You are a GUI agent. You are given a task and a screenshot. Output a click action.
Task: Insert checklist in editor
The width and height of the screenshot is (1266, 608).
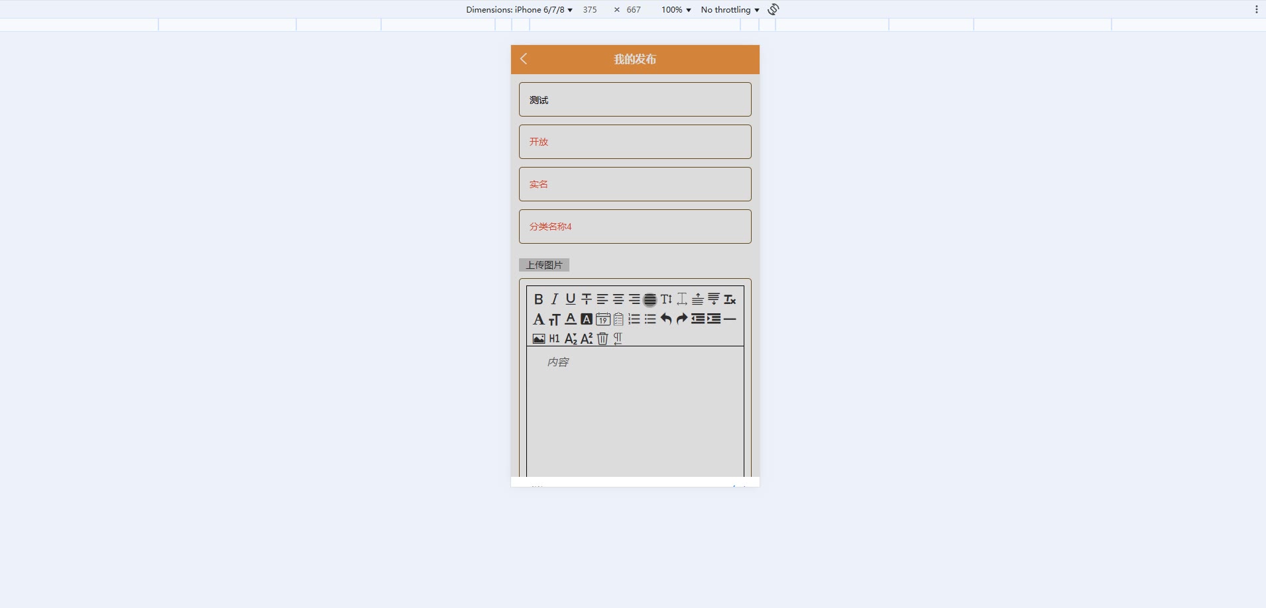click(x=618, y=319)
